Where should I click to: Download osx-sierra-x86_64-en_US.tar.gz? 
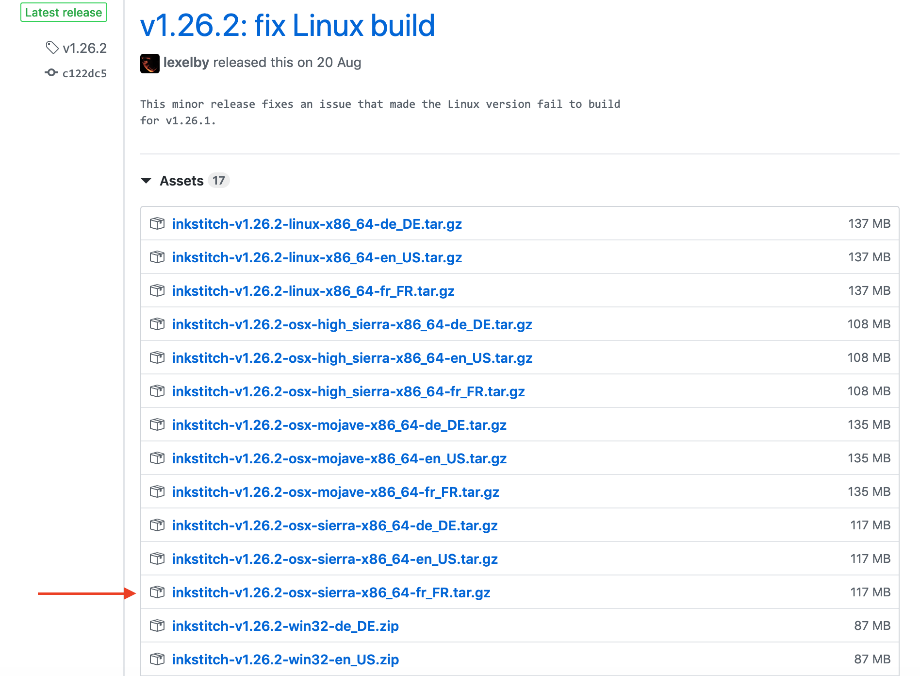pyautogui.click(x=335, y=559)
